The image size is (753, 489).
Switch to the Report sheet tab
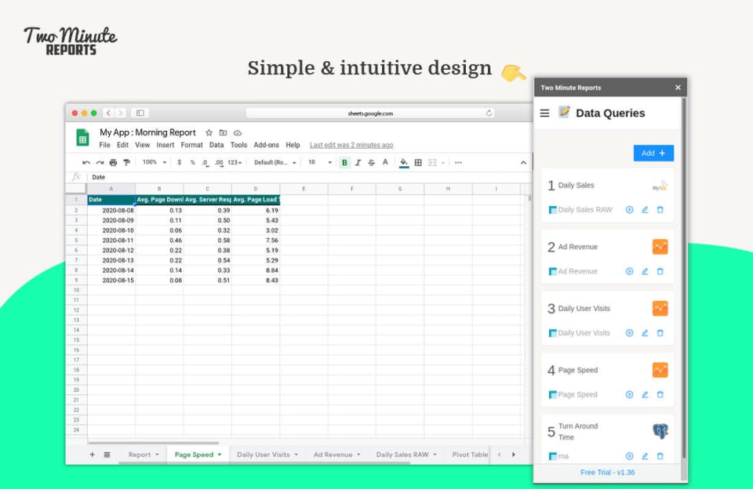(140, 455)
